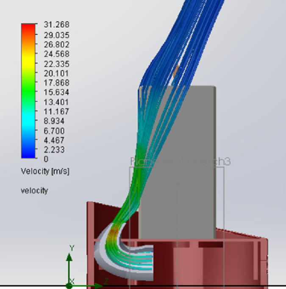Click the lowercase velocity plot name label

pyautogui.click(x=34, y=191)
